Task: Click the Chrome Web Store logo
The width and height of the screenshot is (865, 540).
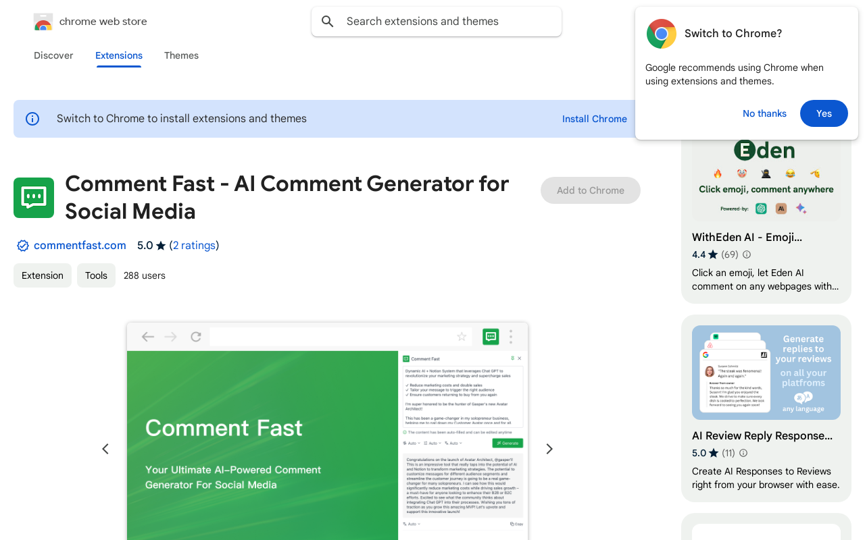Action: 43,22
